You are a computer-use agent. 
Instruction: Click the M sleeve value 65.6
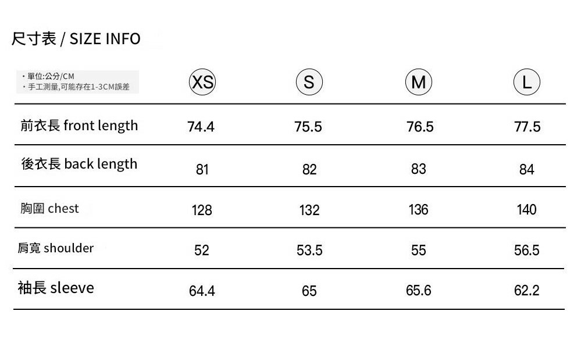418,290
